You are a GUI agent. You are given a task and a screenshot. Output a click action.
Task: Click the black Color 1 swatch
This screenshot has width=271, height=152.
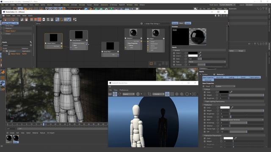coord(193,53)
